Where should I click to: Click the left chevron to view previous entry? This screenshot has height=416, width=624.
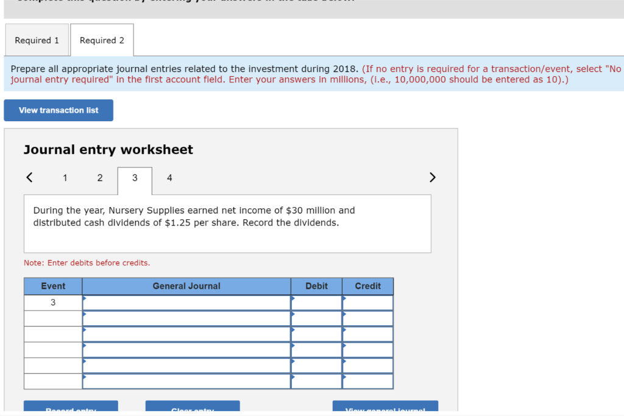29,177
